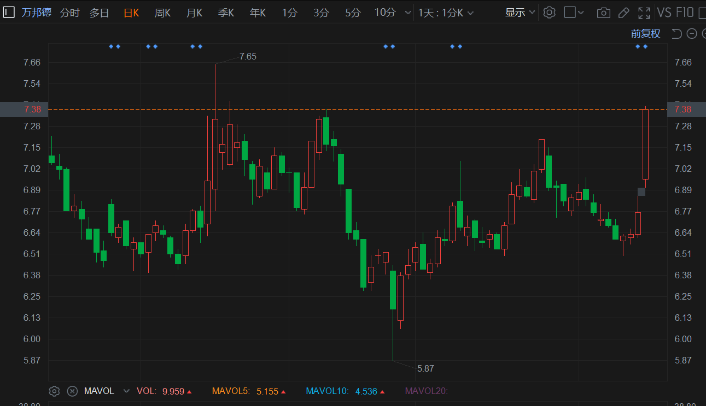Select the 1分 one-minute interval
Screen dimensions: 706x406
click(290, 13)
